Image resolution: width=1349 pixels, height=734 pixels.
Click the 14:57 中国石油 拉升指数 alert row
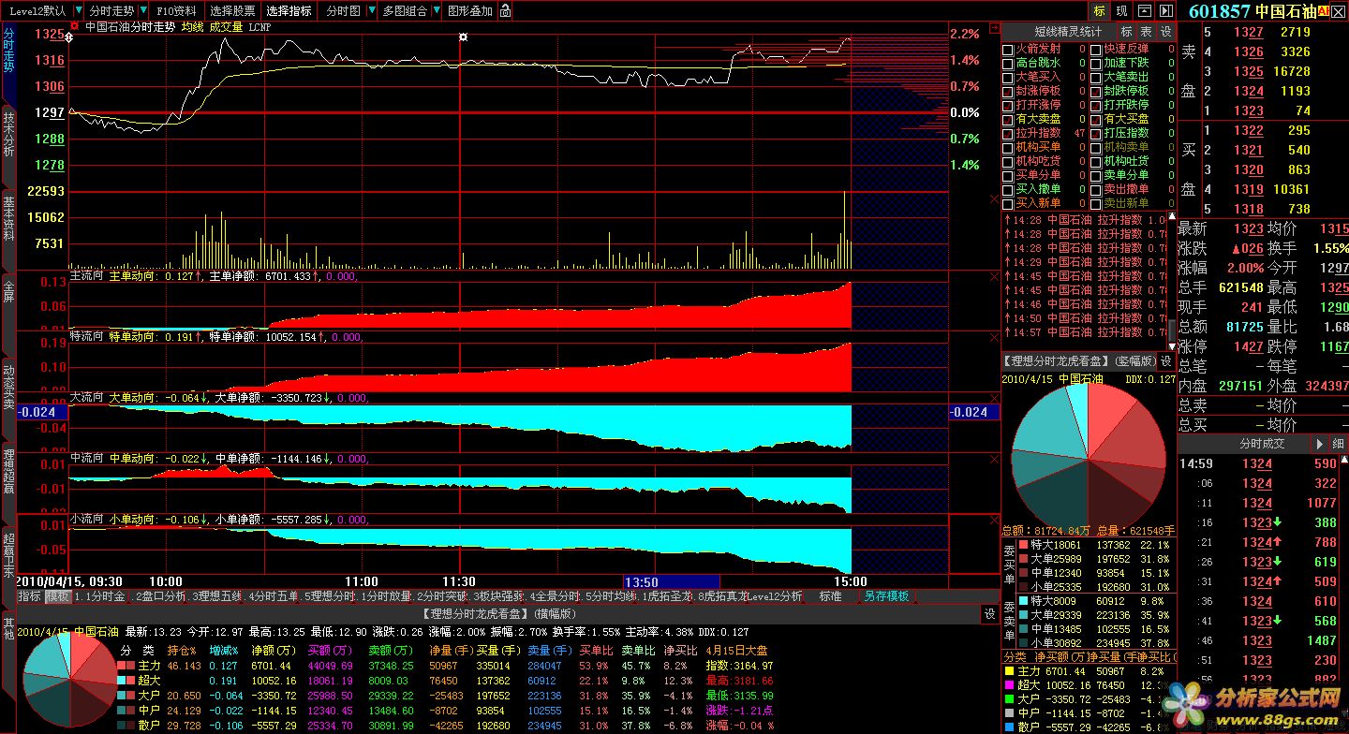coord(1085,332)
